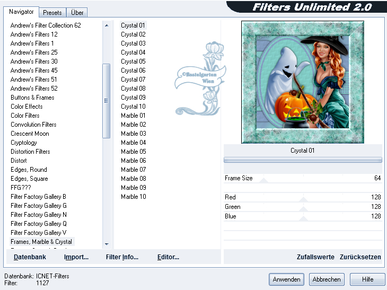
Task: Adjust the Green slider handle
Action: pyautogui.click(x=303, y=209)
